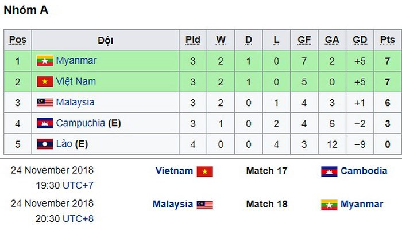Click the Việt Nam flag in standings
Screen dimensions: 402x231
click(x=45, y=82)
